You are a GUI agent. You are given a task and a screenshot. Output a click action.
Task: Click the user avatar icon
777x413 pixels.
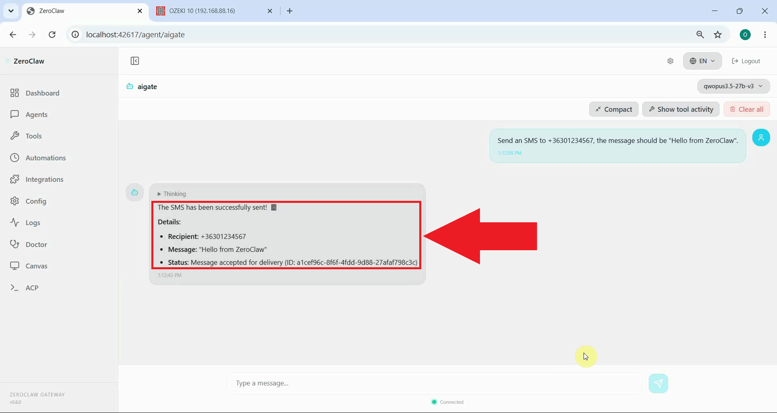point(761,137)
